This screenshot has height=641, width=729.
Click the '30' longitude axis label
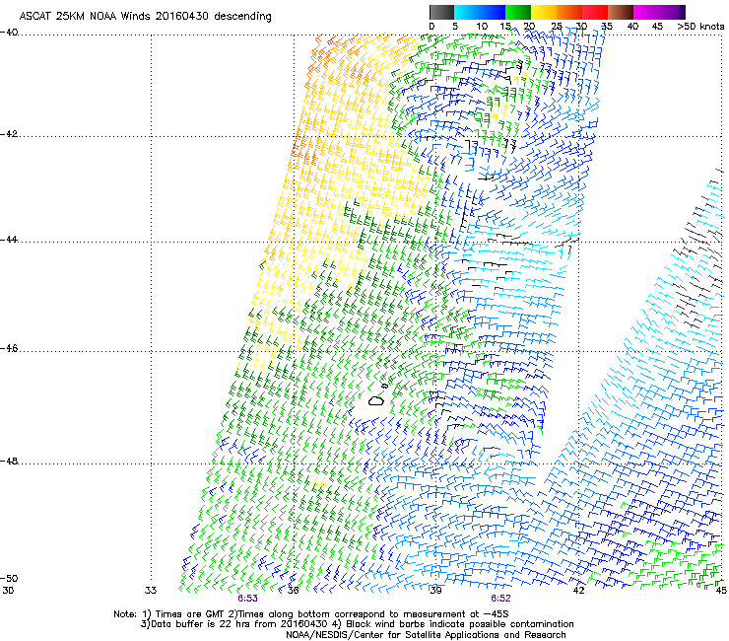tap(8, 591)
